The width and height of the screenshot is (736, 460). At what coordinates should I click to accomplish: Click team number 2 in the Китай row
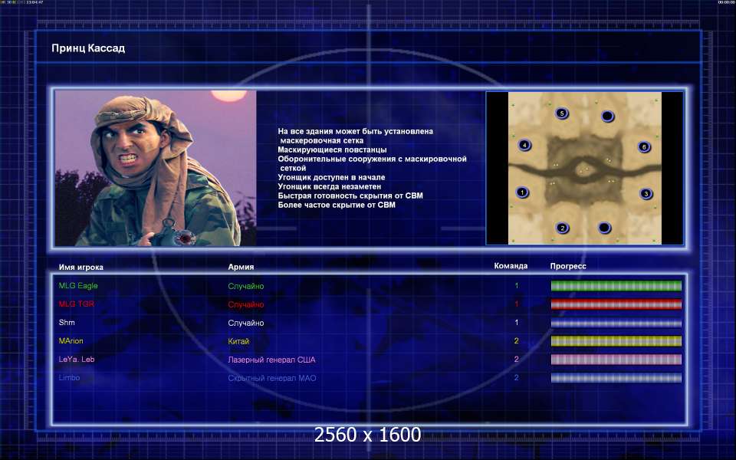point(516,340)
